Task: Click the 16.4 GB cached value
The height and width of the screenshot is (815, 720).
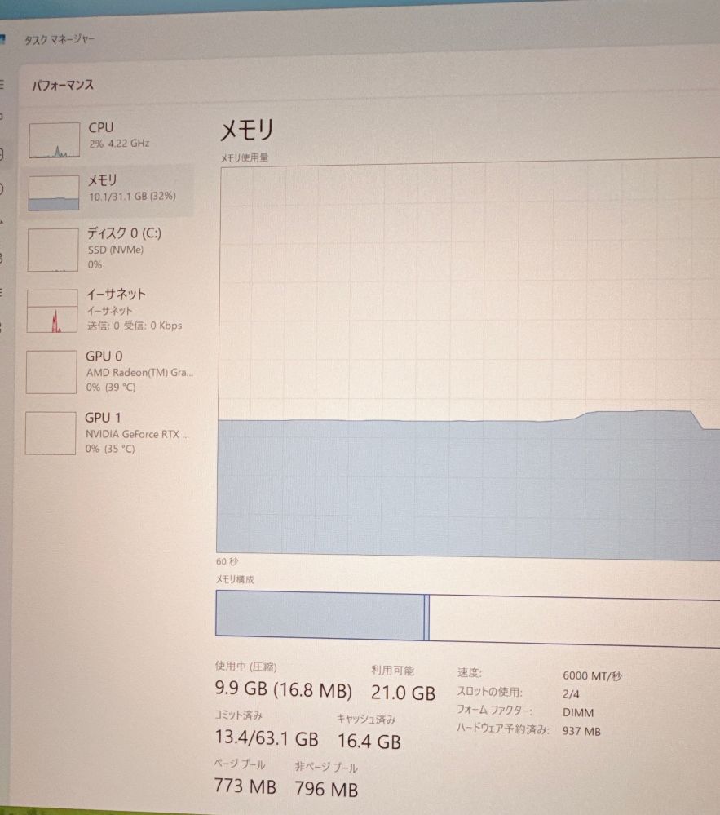Action: [369, 742]
